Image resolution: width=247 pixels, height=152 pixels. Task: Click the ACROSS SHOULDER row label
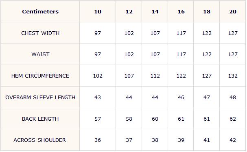[39, 140]
